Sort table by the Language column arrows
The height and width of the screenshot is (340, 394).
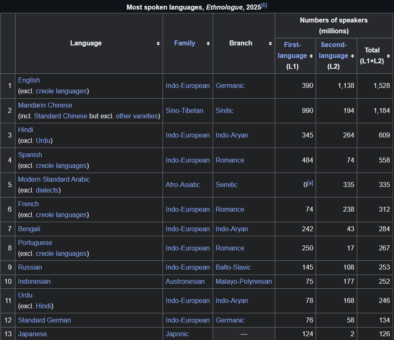click(158, 43)
